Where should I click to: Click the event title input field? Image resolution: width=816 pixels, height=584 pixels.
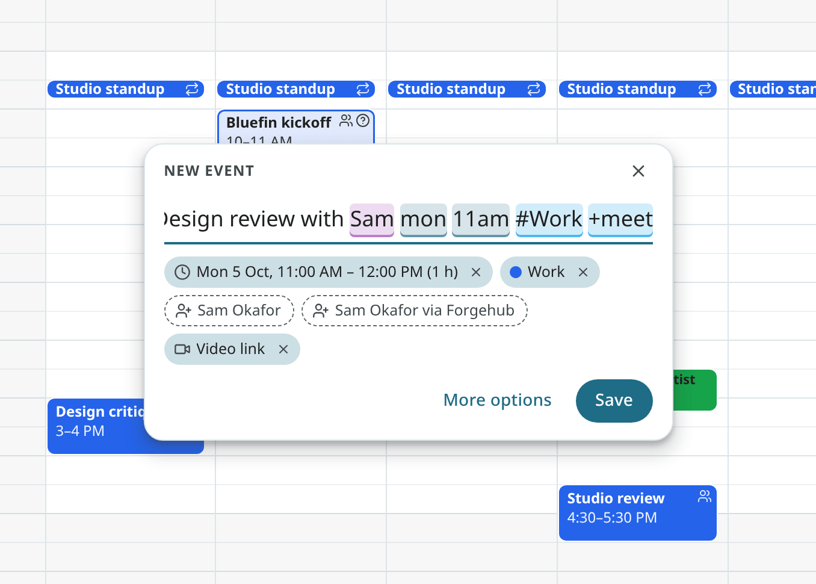(409, 220)
